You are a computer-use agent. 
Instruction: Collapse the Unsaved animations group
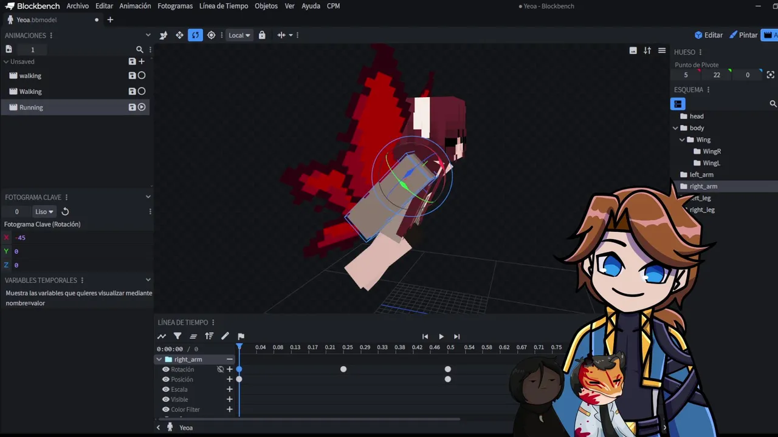pyautogui.click(x=6, y=61)
